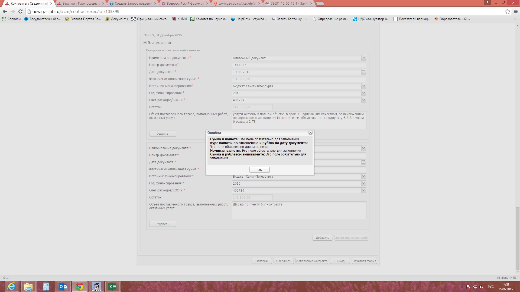
Task: Open the Показатели вариац... bookmark
Action: tap(412, 19)
